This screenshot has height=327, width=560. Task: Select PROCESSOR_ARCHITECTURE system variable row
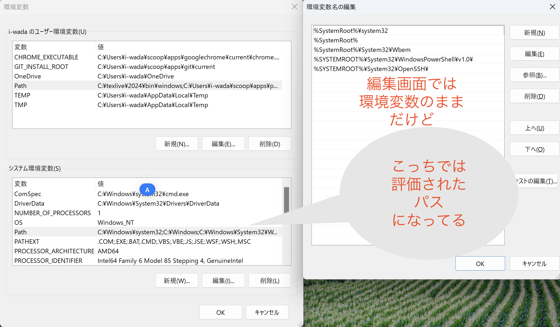click(x=148, y=251)
